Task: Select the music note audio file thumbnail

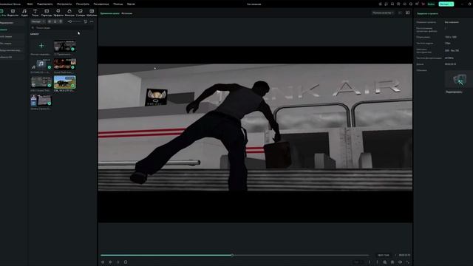Action: coord(41,64)
